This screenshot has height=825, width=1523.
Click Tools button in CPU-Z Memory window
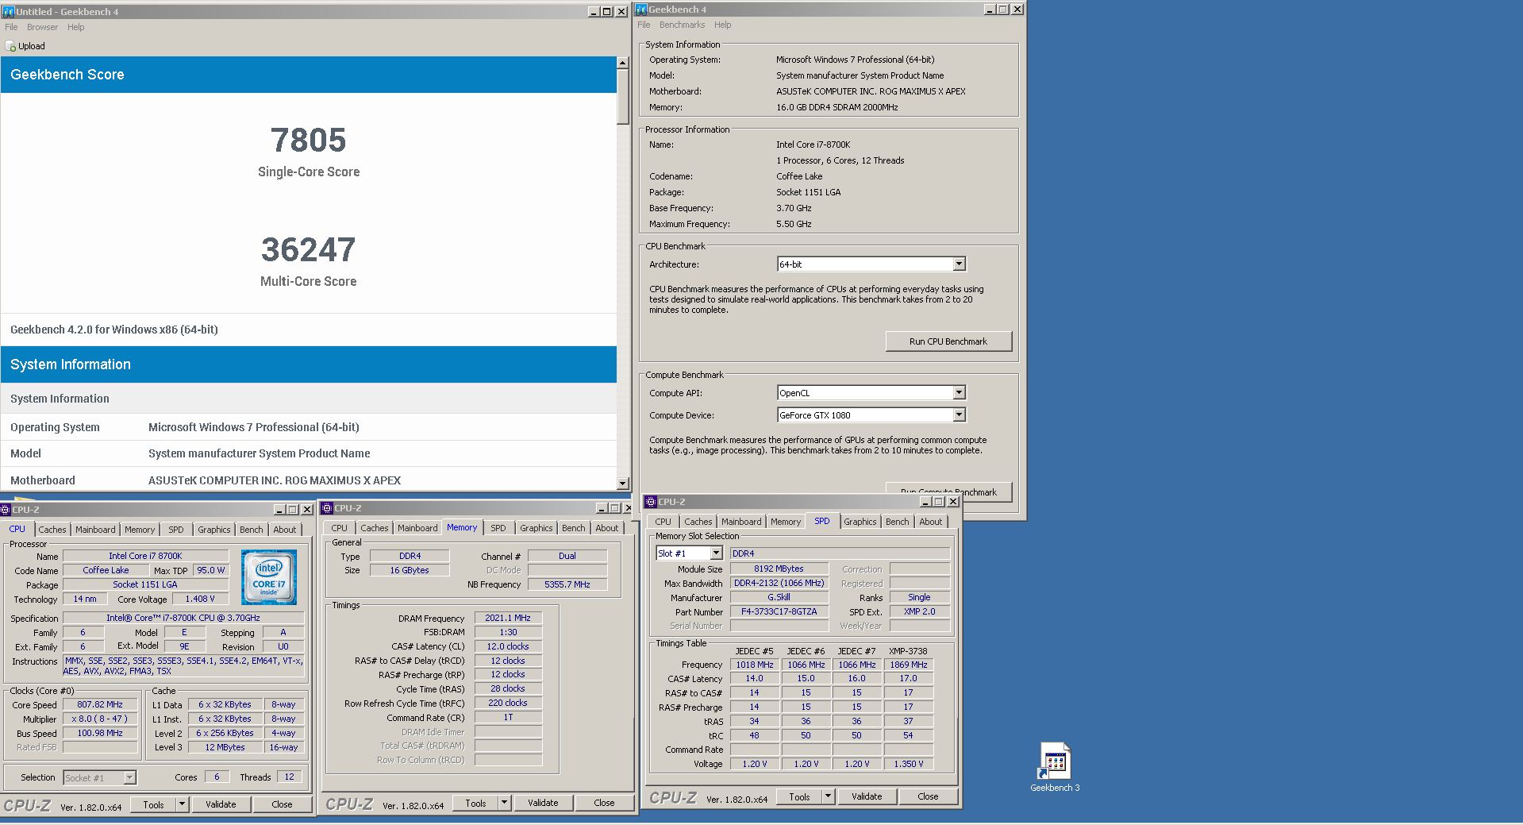(476, 803)
